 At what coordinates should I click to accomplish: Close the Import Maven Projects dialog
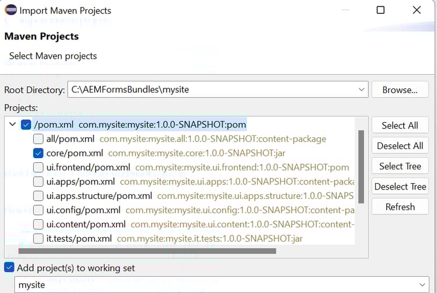(x=417, y=10)
